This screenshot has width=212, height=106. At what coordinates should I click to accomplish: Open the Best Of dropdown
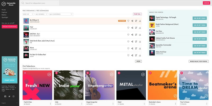(28, 14)
